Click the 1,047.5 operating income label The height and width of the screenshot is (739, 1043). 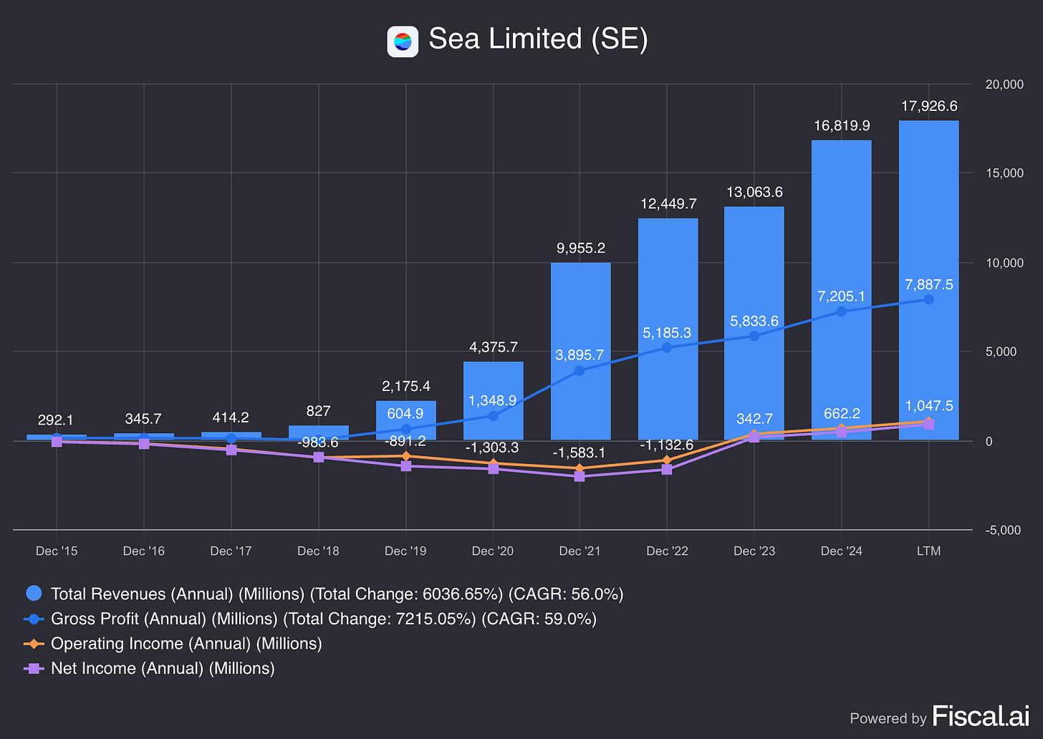coord(928,406)
